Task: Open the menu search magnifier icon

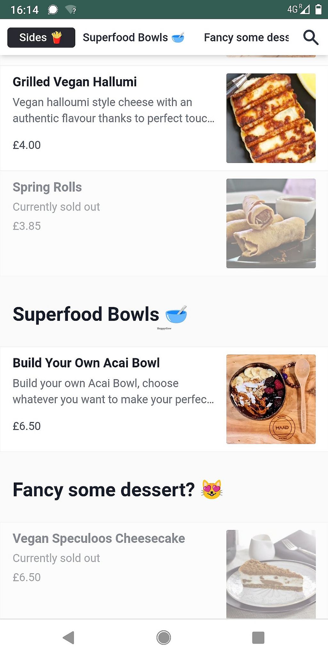Action: pyautogui.click(x=310, y=38)
